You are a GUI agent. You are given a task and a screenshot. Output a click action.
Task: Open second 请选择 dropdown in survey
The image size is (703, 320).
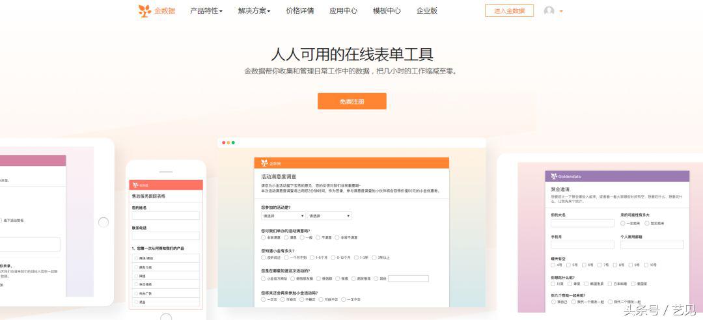tap(329, 216)
